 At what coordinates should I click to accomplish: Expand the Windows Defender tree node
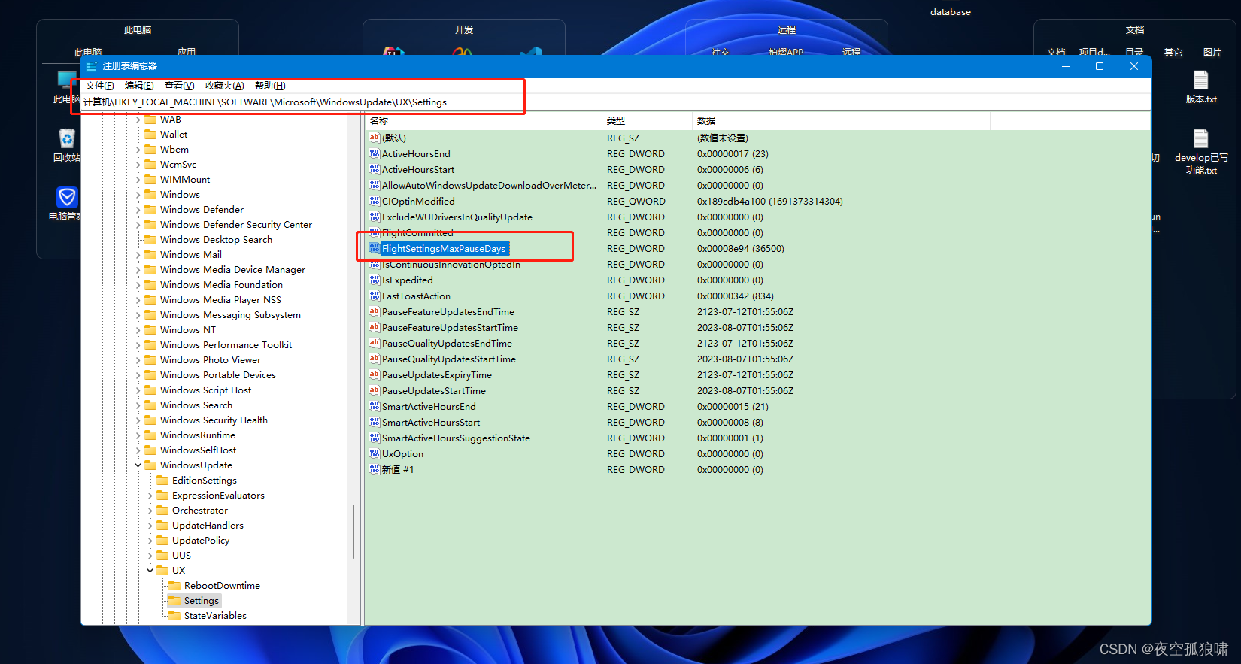(x=138, y=209)
